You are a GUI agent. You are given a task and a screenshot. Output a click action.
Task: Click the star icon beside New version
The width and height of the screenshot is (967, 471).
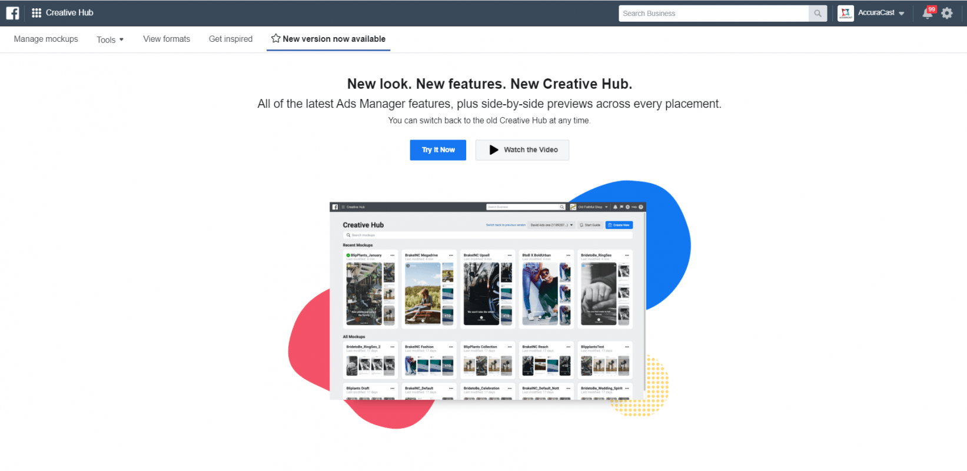coord(275,38)
